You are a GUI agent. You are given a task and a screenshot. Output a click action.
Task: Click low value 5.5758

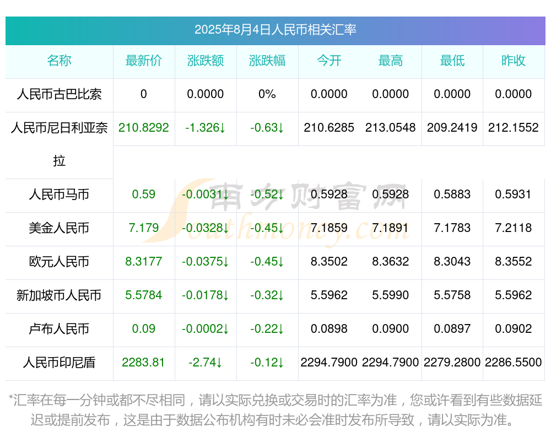[452, 295]
